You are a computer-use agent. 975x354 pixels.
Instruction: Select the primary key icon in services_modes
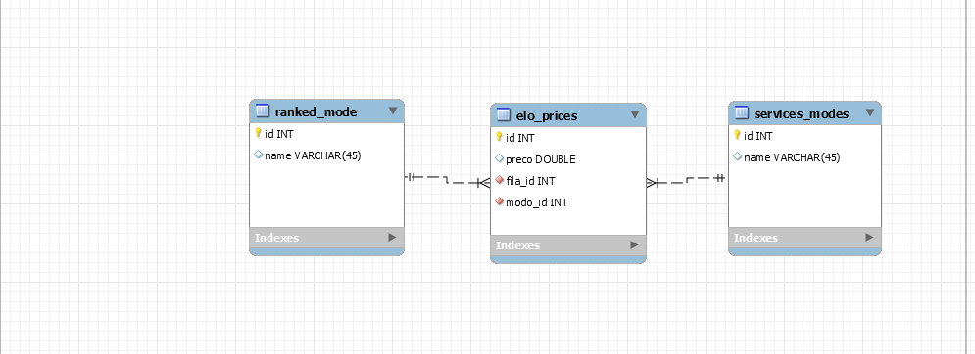click(738, 135)
